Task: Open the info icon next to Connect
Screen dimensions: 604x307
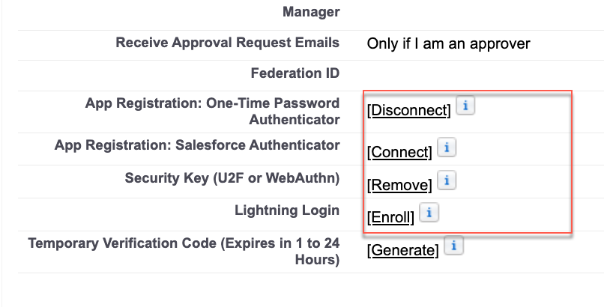Action: click(447, 148)
